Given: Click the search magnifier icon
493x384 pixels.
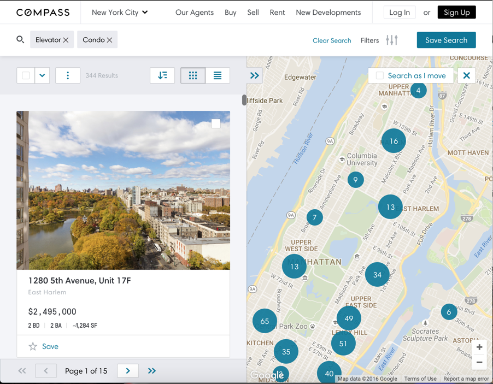Looking at the screenshot, I should pos(20,39).
